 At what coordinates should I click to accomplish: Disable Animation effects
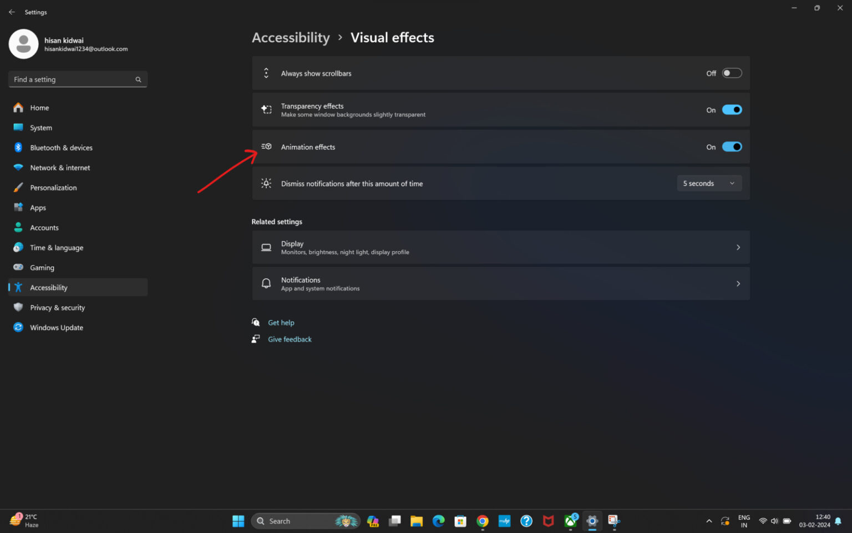732,147
